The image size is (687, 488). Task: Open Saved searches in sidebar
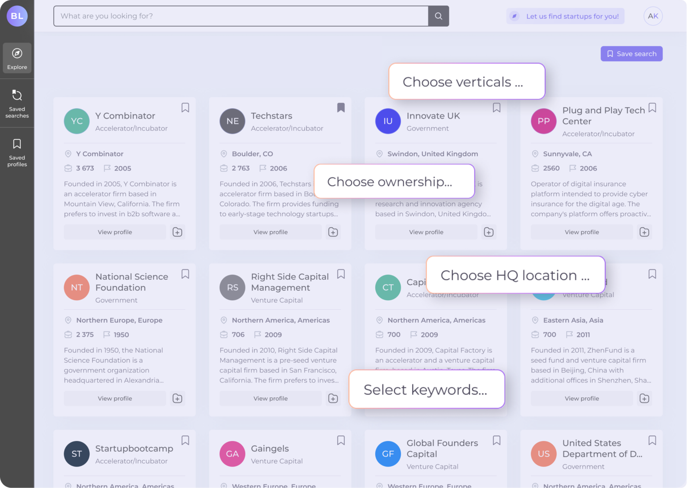click(x=17, y=104)
